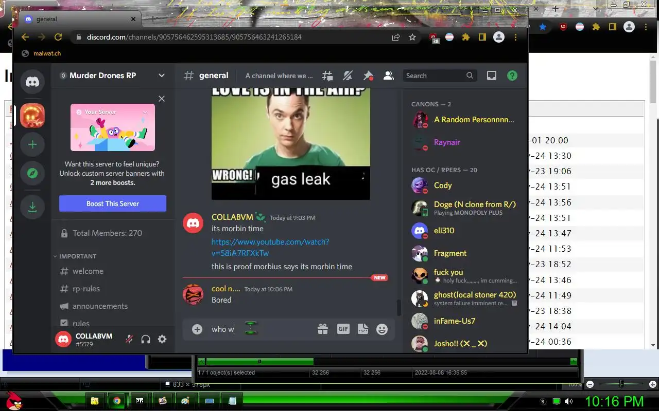Image resolution: width=659 pixels, height=411 pixels.
Task: Click cool n....'s avatar in the chat
Action: [193, 294]
